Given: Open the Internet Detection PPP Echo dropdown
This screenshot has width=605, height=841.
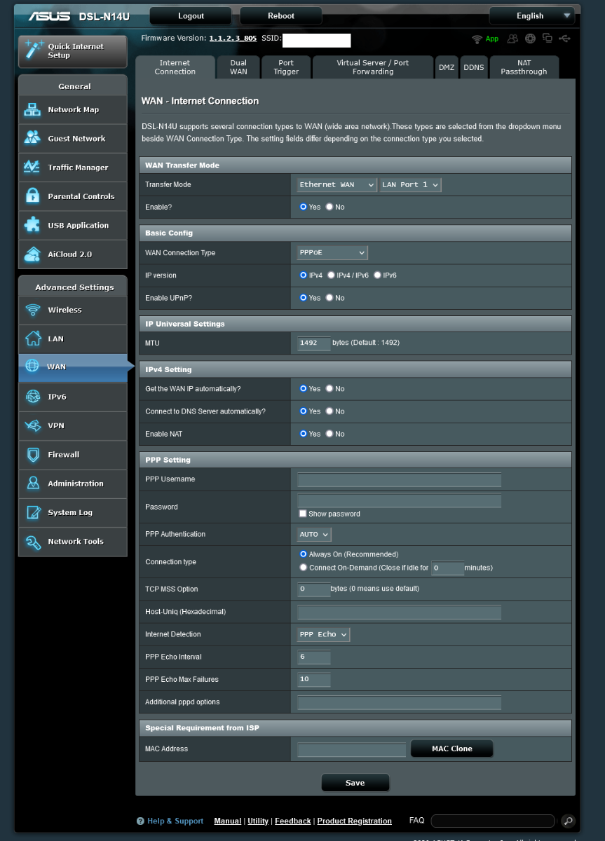Looking at the screenshot, I should [x=323, y=634].
